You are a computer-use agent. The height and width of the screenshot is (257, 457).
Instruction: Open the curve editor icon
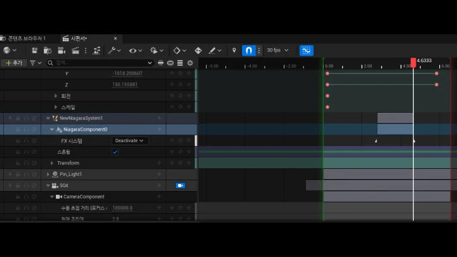coord(307,50)
